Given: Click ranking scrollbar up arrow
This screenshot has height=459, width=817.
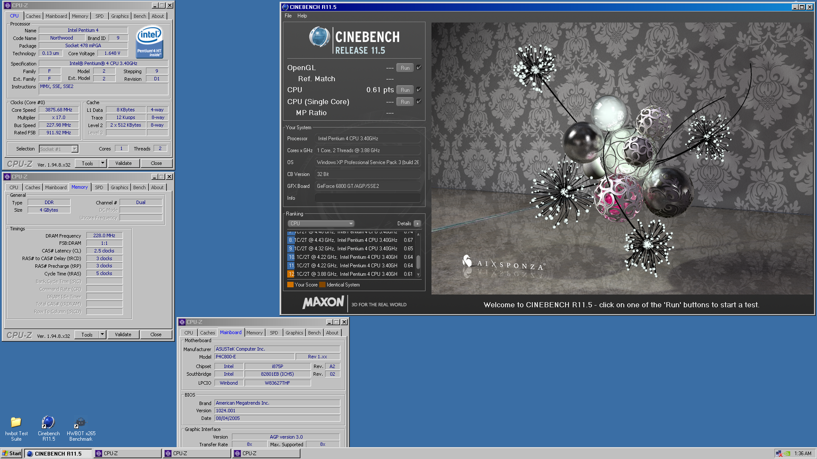Looking at the screenshot, I should [x=418, y=234].
